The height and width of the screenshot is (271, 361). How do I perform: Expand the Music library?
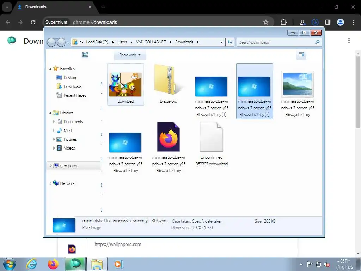coord(54,131)
